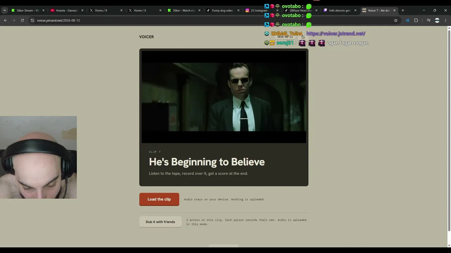The image size is (451, 253).
Task: Click the page vertical scrollbar thumb
Action: [x=449, y=131]
